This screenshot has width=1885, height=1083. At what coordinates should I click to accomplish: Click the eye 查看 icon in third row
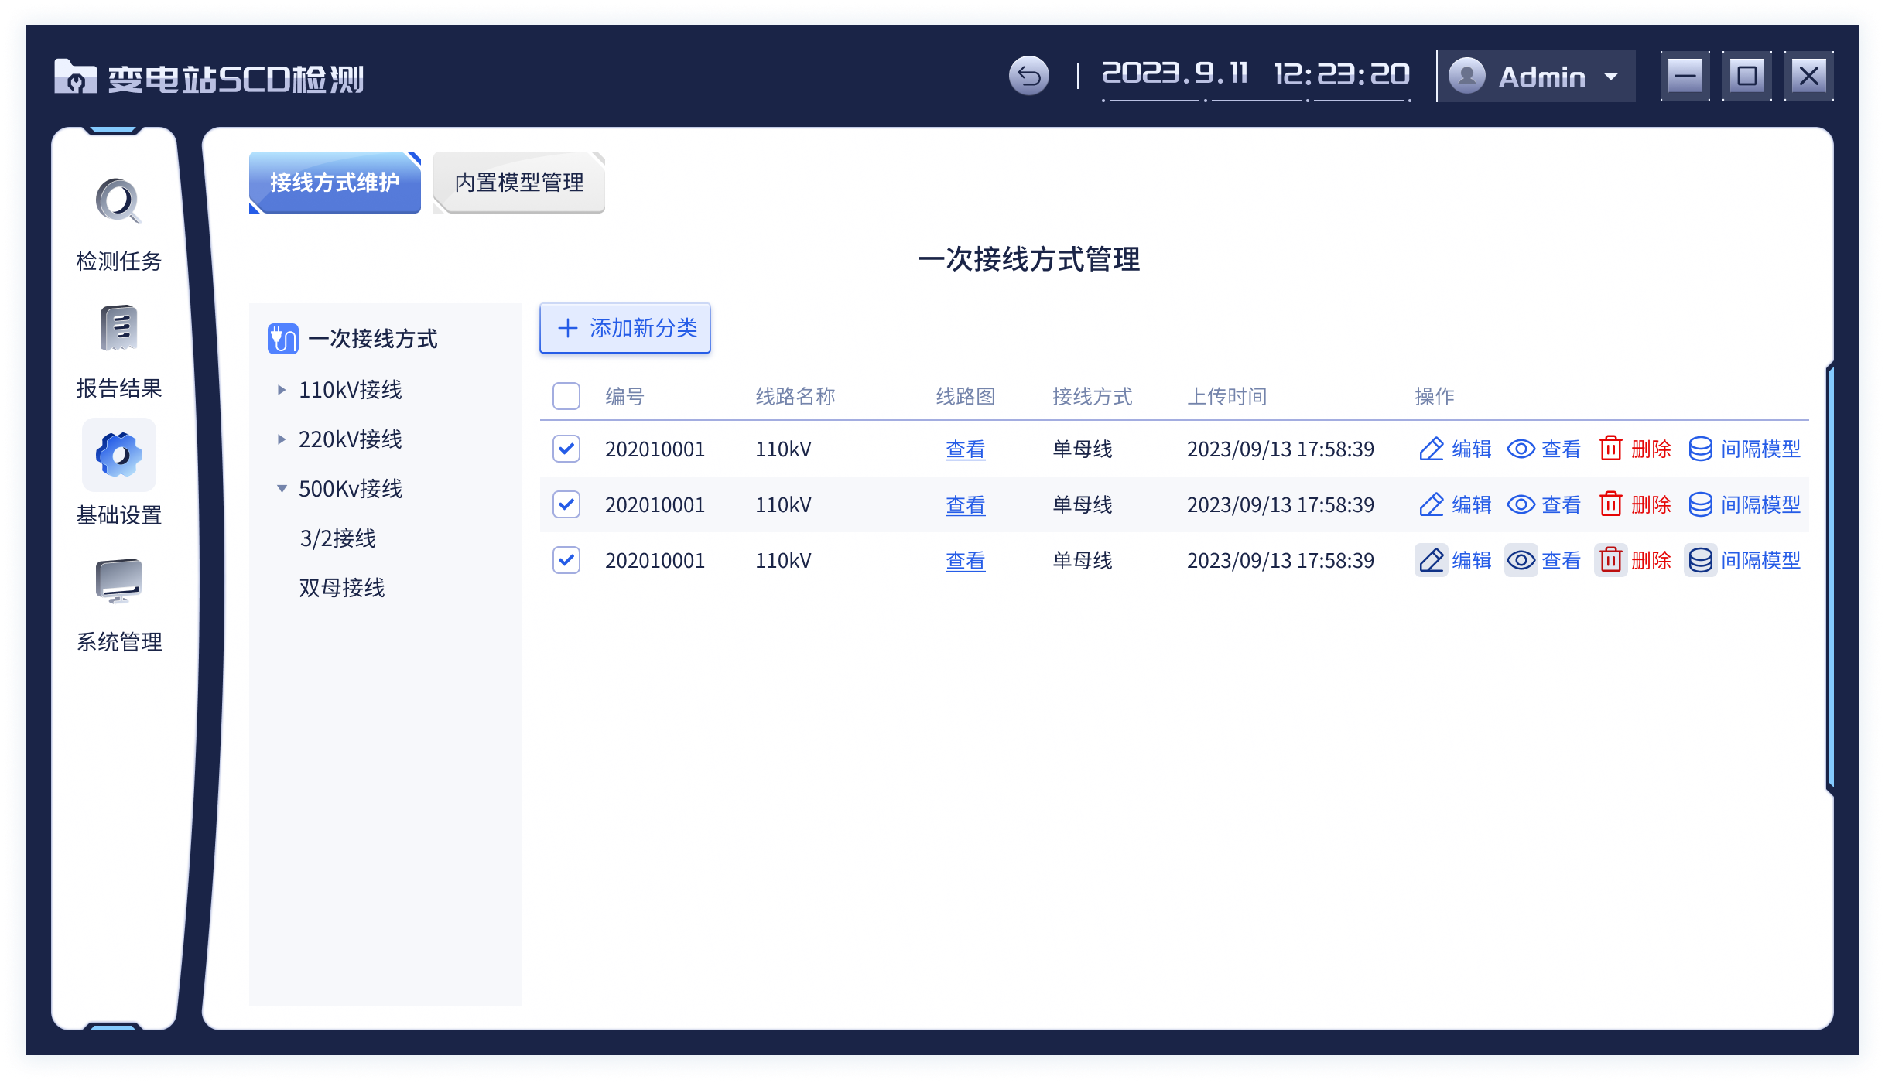pos(1521,561)
